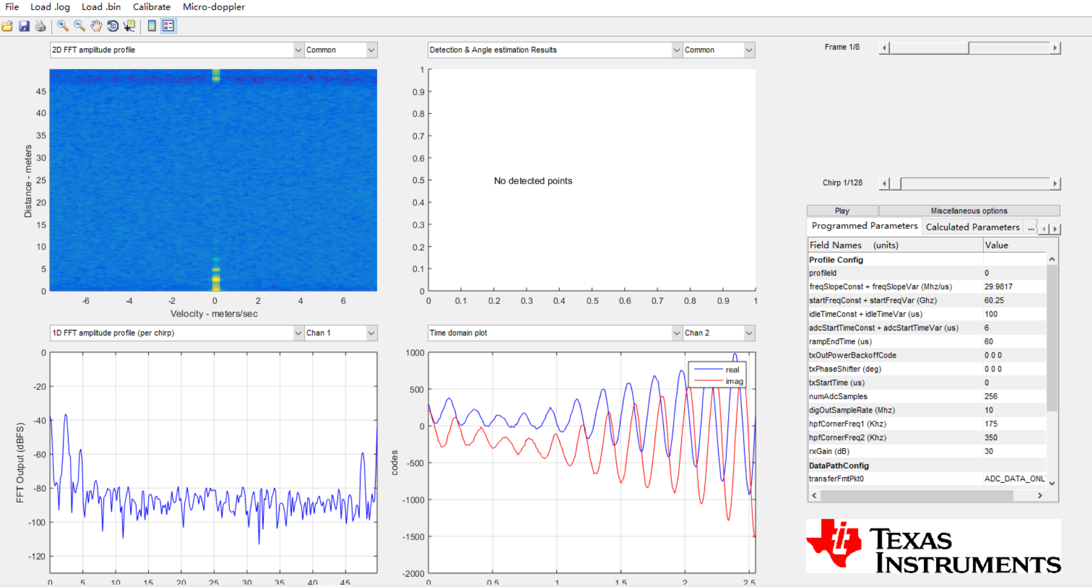Screen dimensions: 1092x587
Task: Step the Chirp slider right with its arrow
Action: coord(1055,184)
